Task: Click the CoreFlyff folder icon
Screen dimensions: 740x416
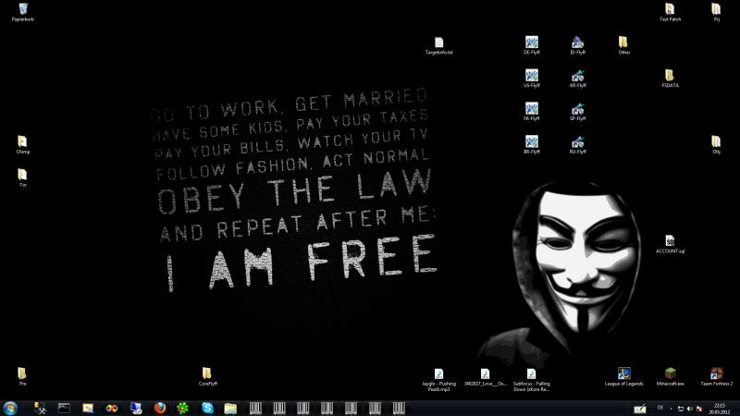Action: [x=207, y=373]
